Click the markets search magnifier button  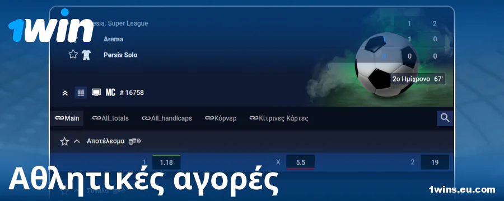[445, 118]
